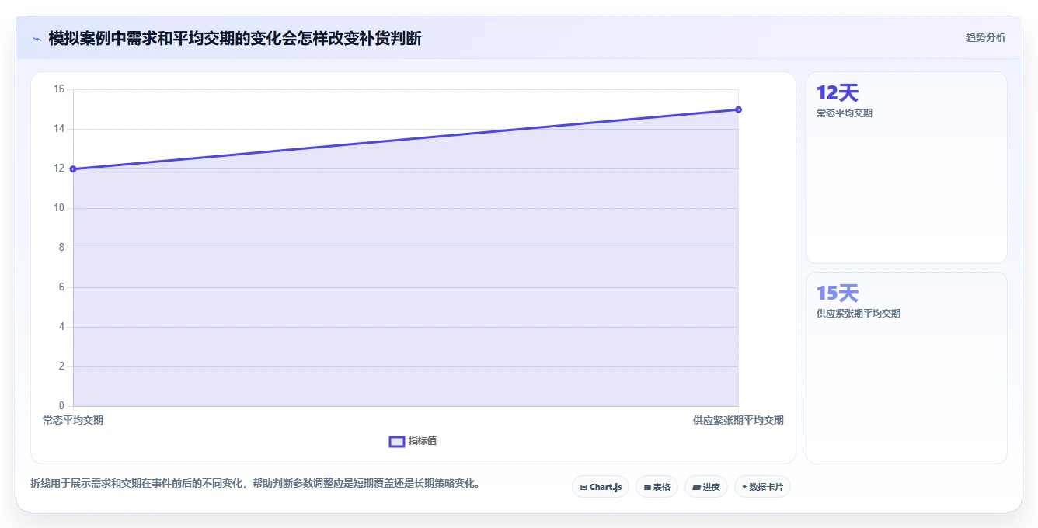Select the 进度 tag
The image size is (1038, 528).
point(705,487)
